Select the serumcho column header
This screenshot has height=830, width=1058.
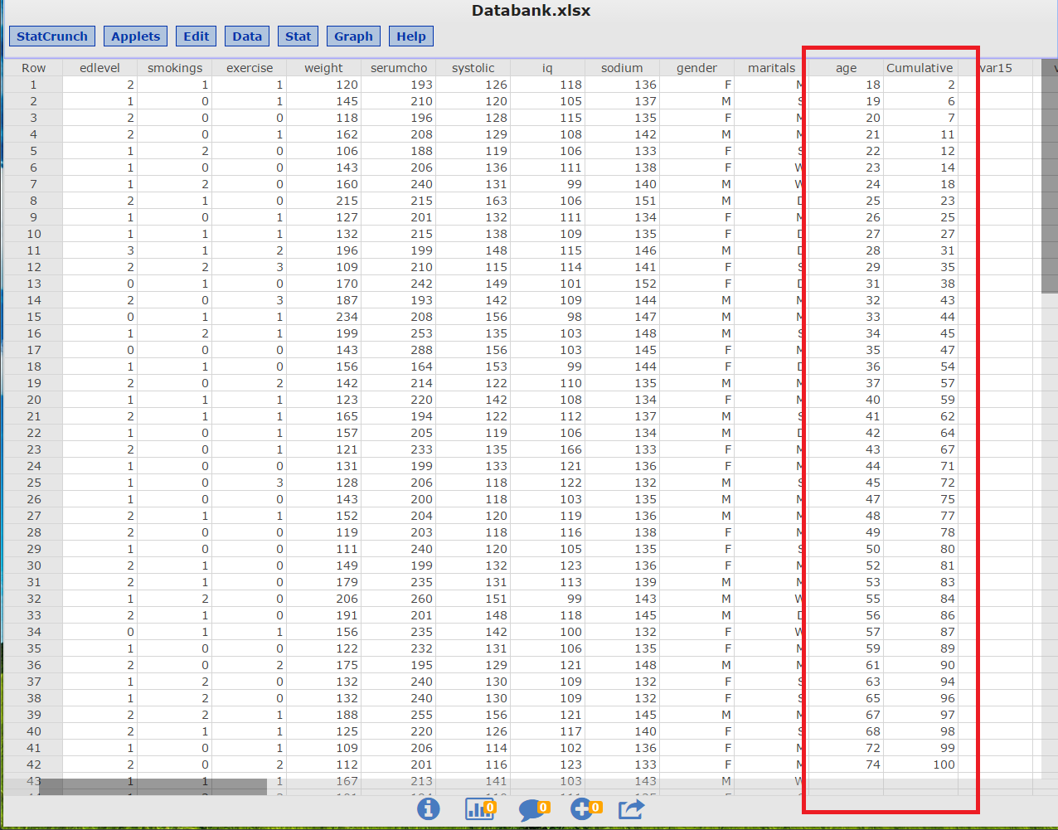point(399,68)
